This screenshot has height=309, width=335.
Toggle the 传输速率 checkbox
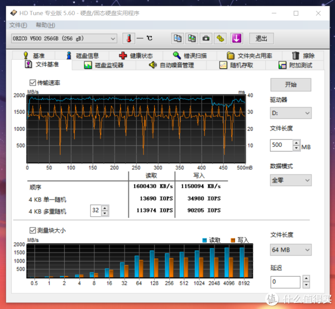coord(33,83)
